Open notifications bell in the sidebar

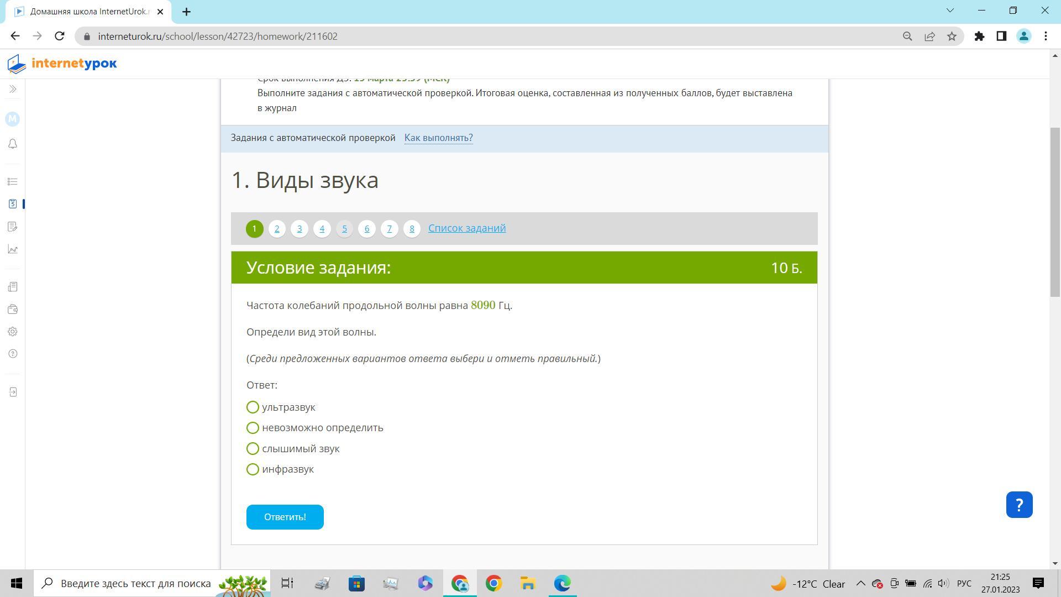tap(13, 144)
